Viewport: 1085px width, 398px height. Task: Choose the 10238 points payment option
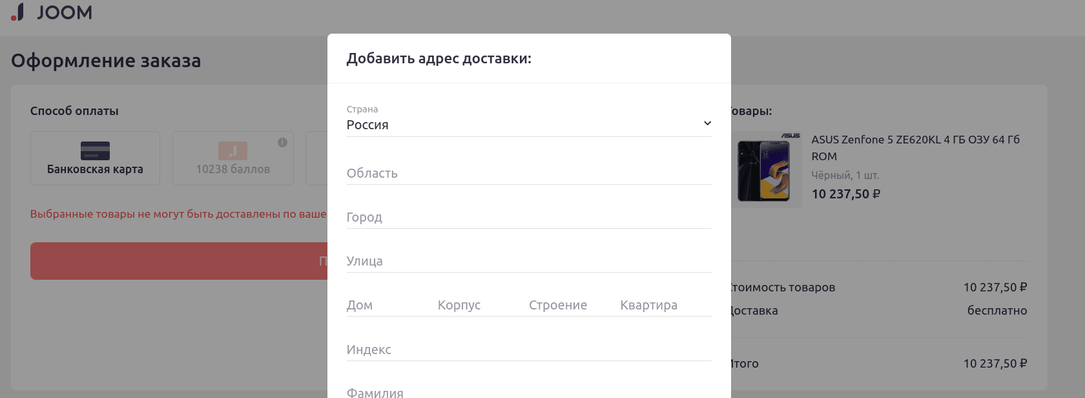tap(232, 159)
